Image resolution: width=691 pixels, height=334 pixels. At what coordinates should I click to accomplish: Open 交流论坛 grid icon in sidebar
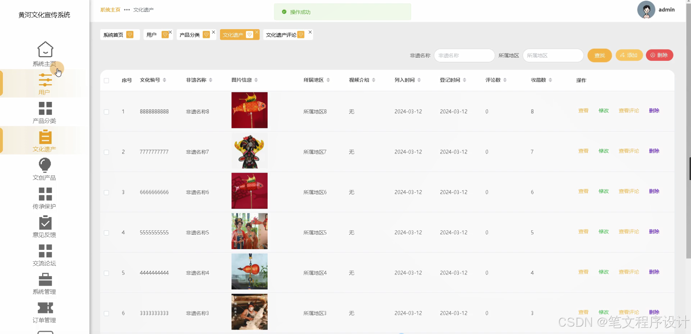[45, 251]
